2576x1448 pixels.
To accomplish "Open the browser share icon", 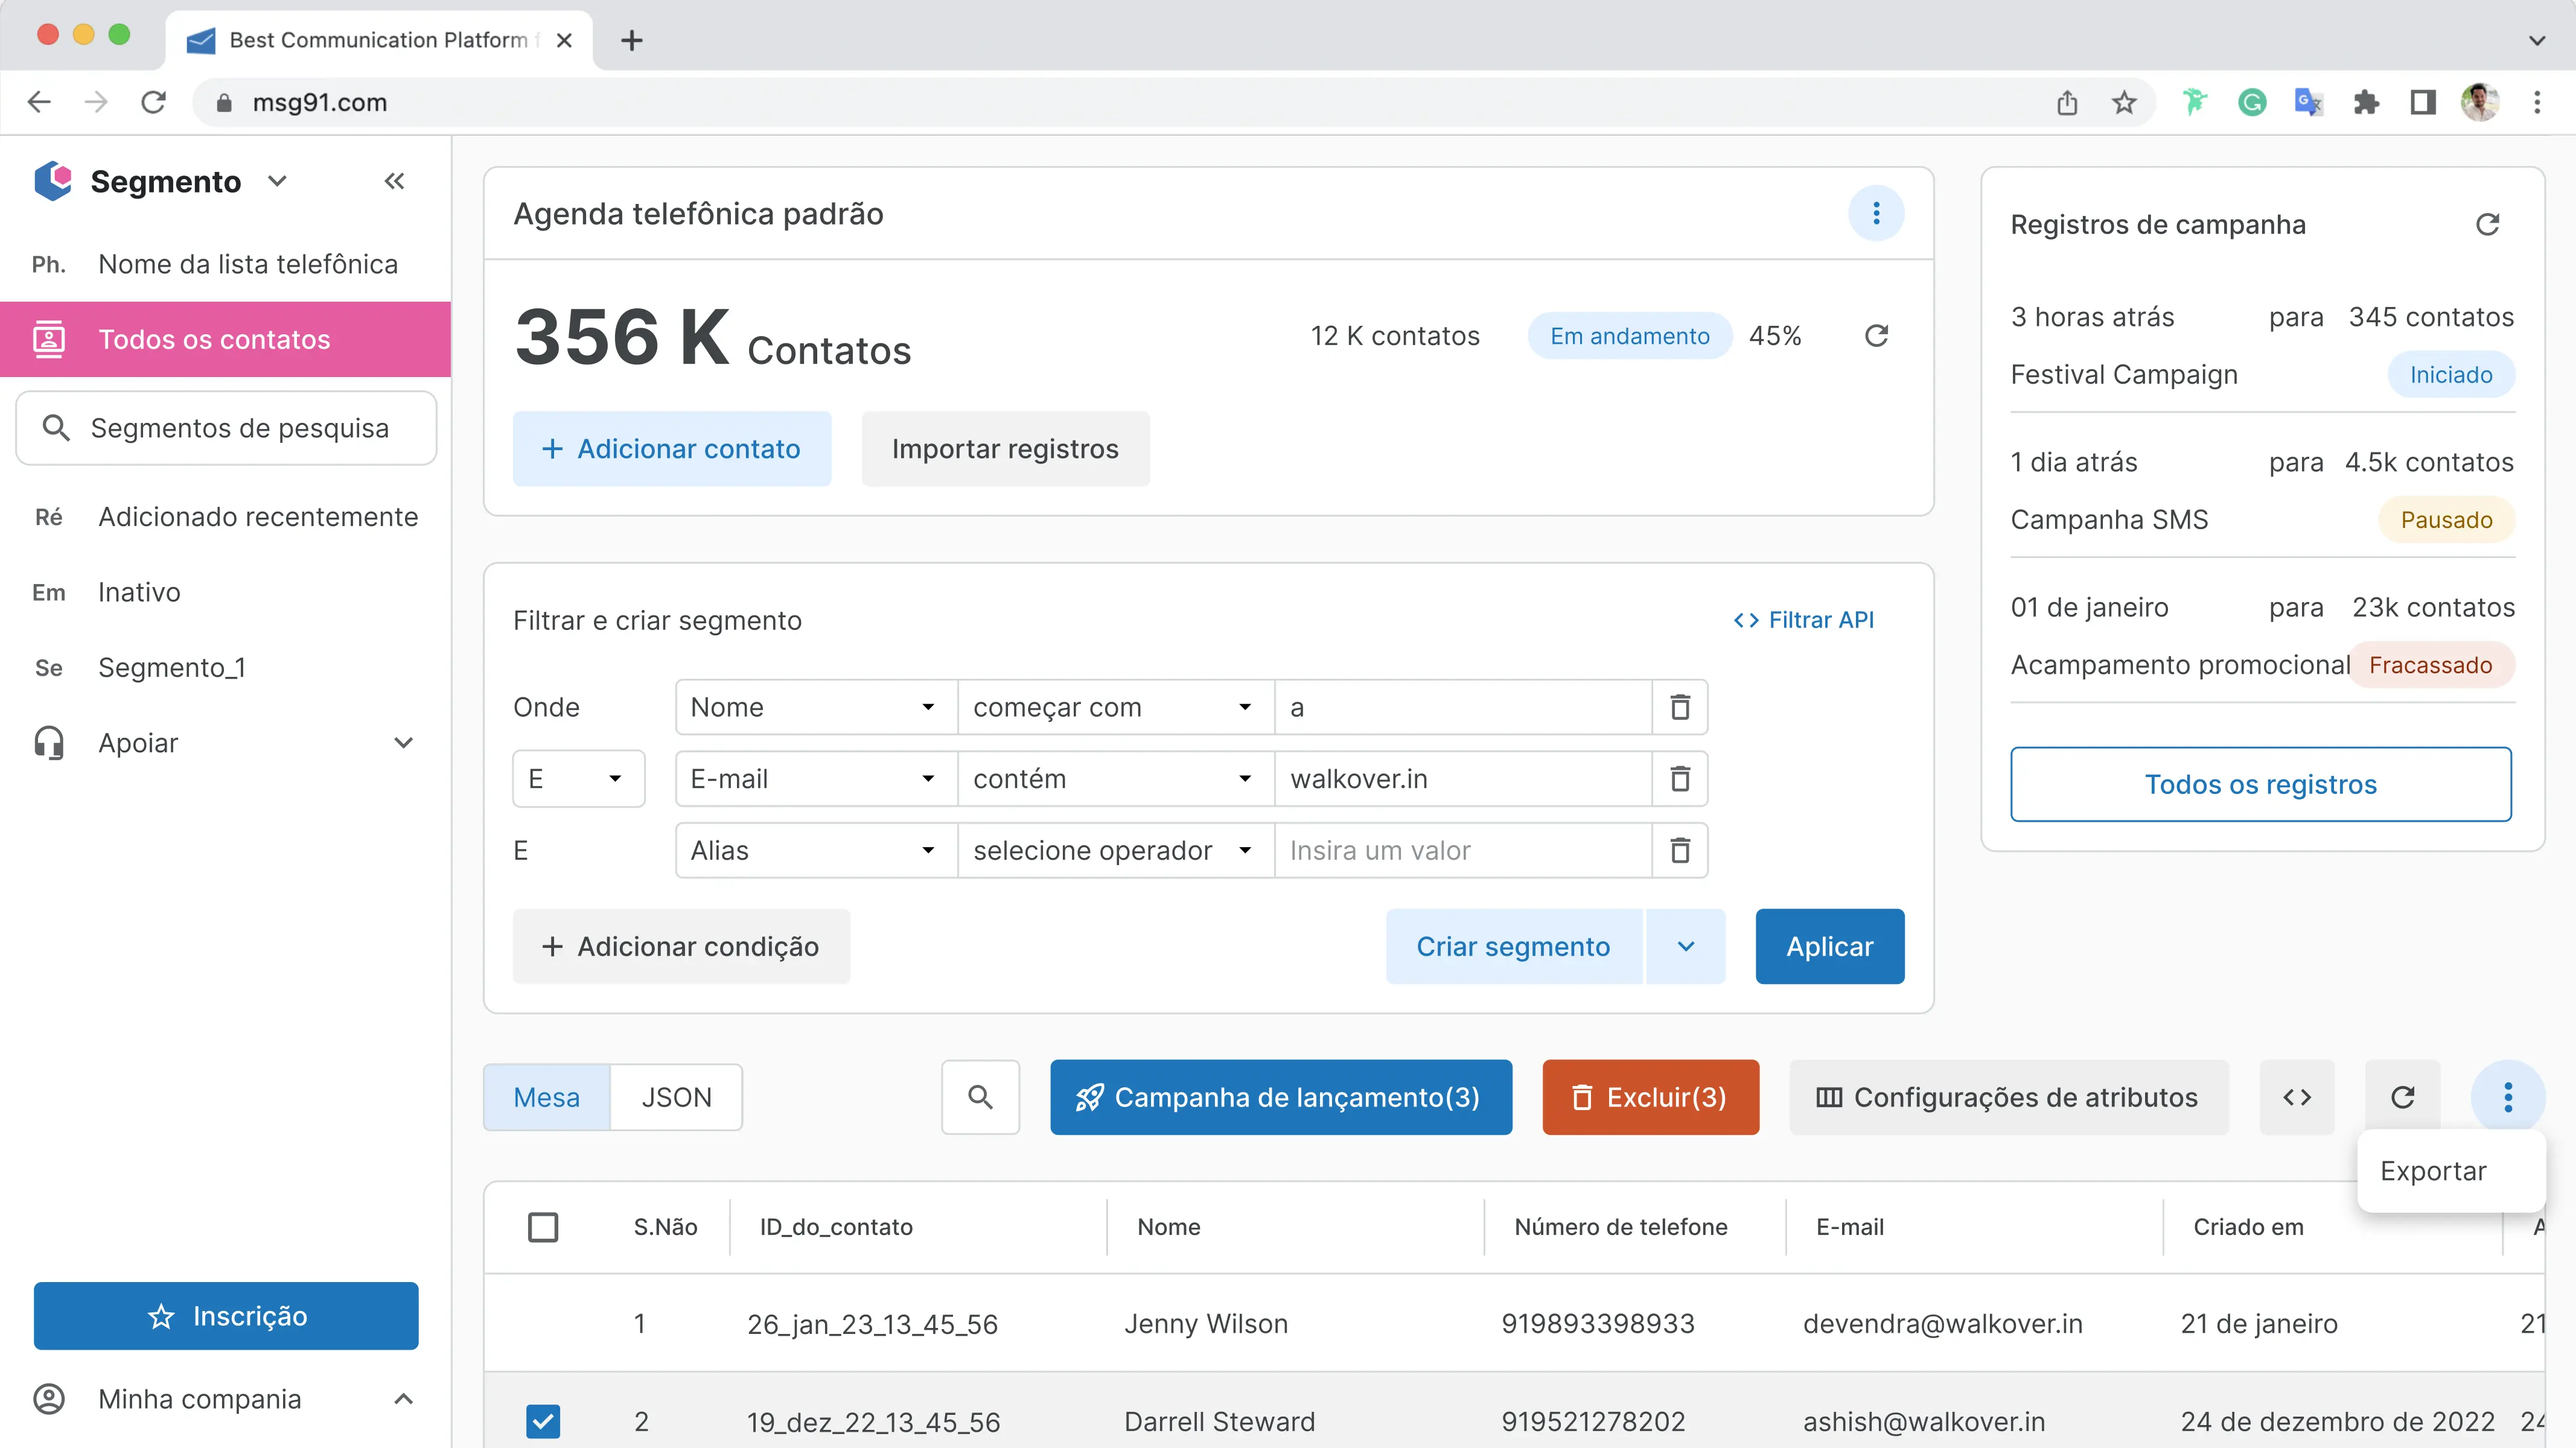I will point(2067,102).
